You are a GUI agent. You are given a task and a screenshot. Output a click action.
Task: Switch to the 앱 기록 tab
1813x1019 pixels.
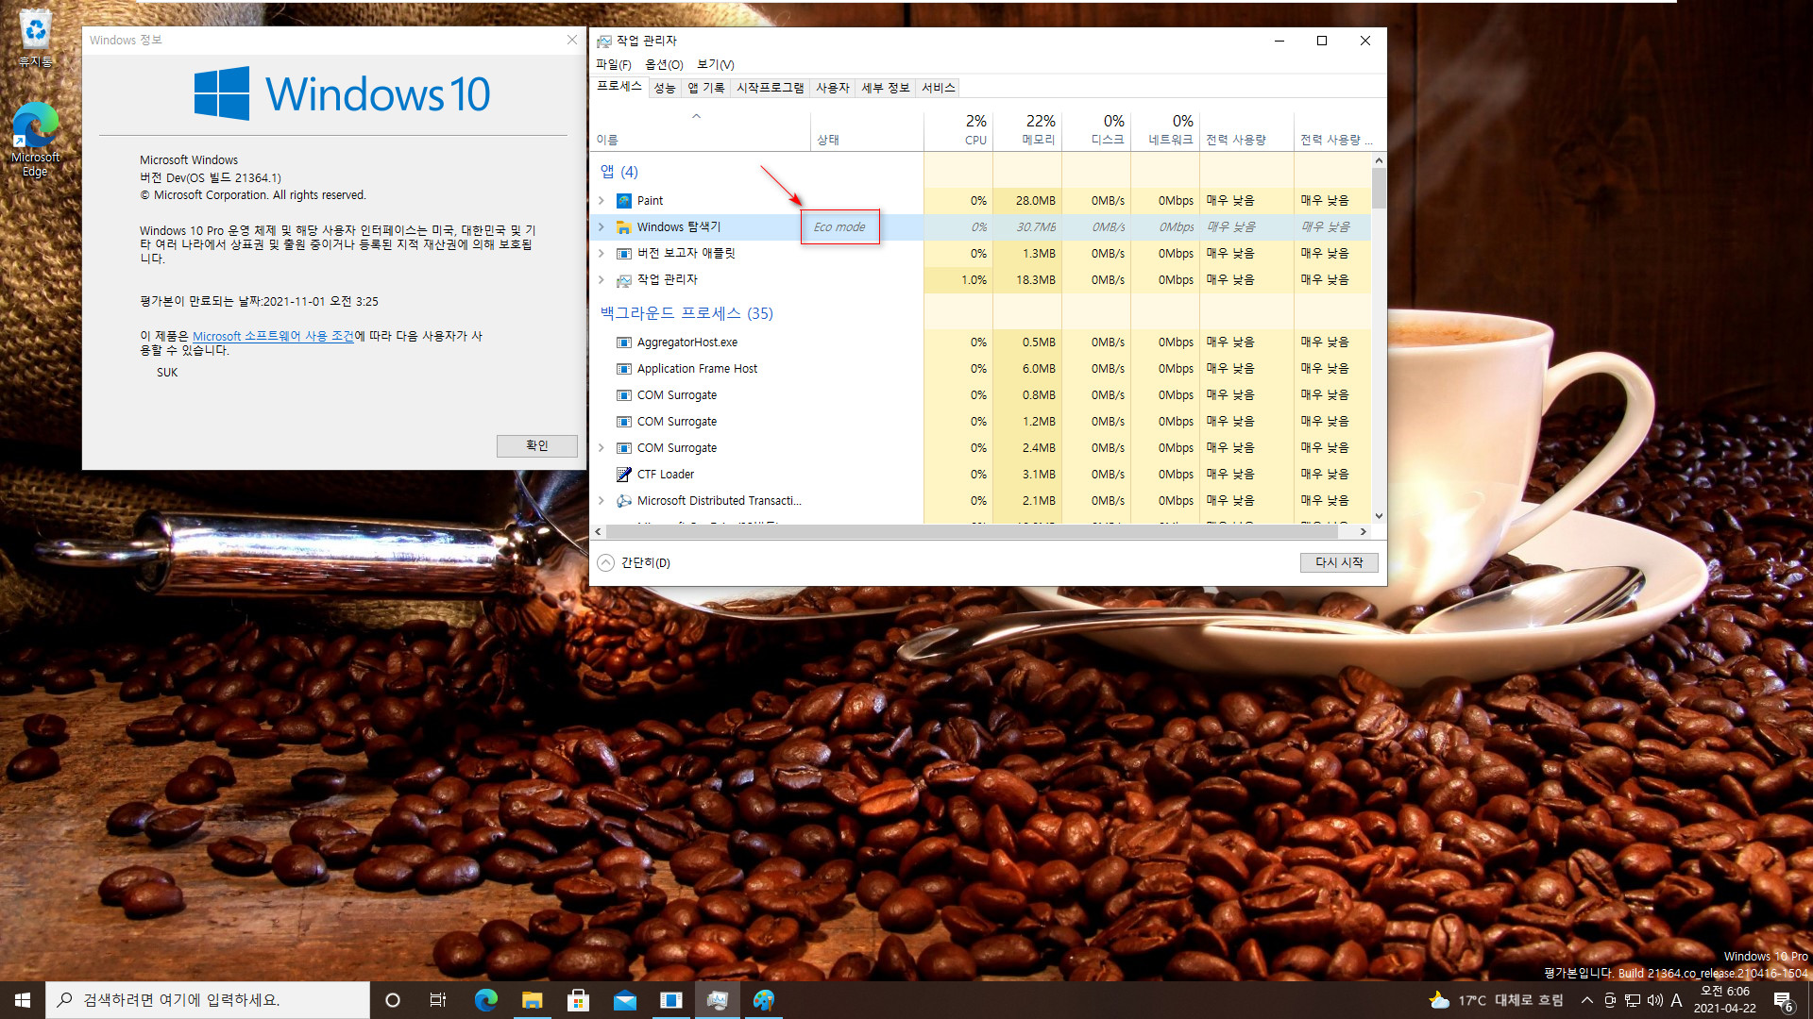coord(706,88)
